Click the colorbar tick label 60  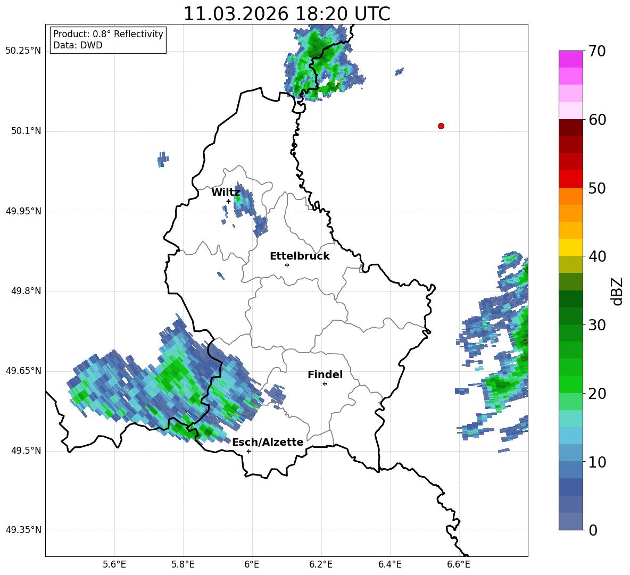tap(597, 120)
